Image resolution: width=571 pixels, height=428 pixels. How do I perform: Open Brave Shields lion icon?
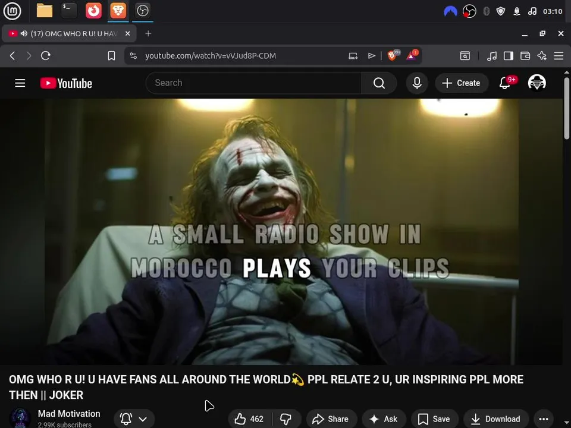tap(393, 55)
